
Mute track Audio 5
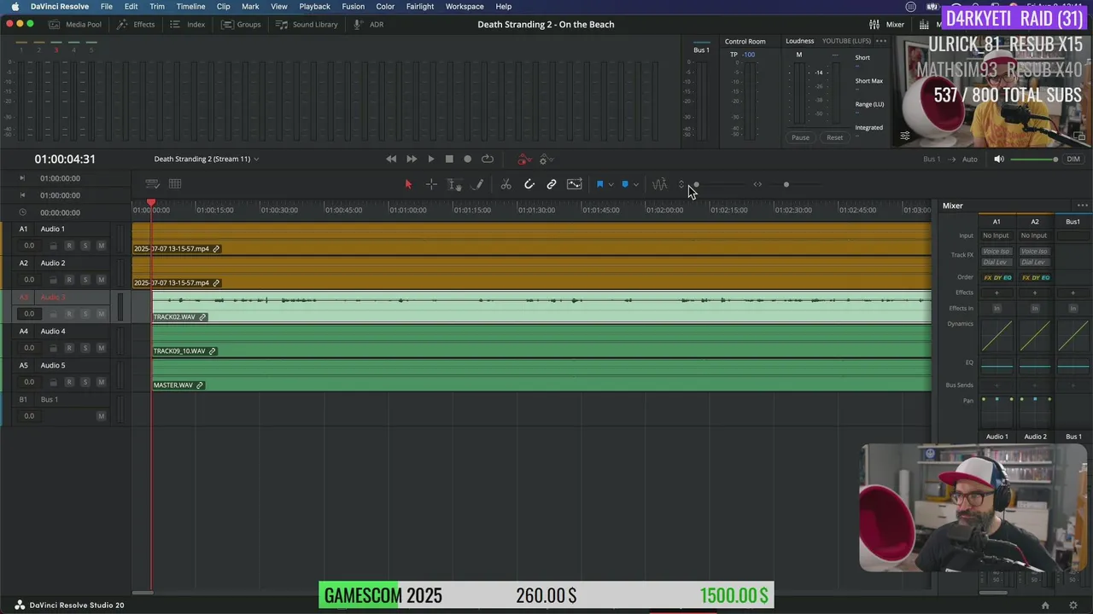[x=101, y=382]
